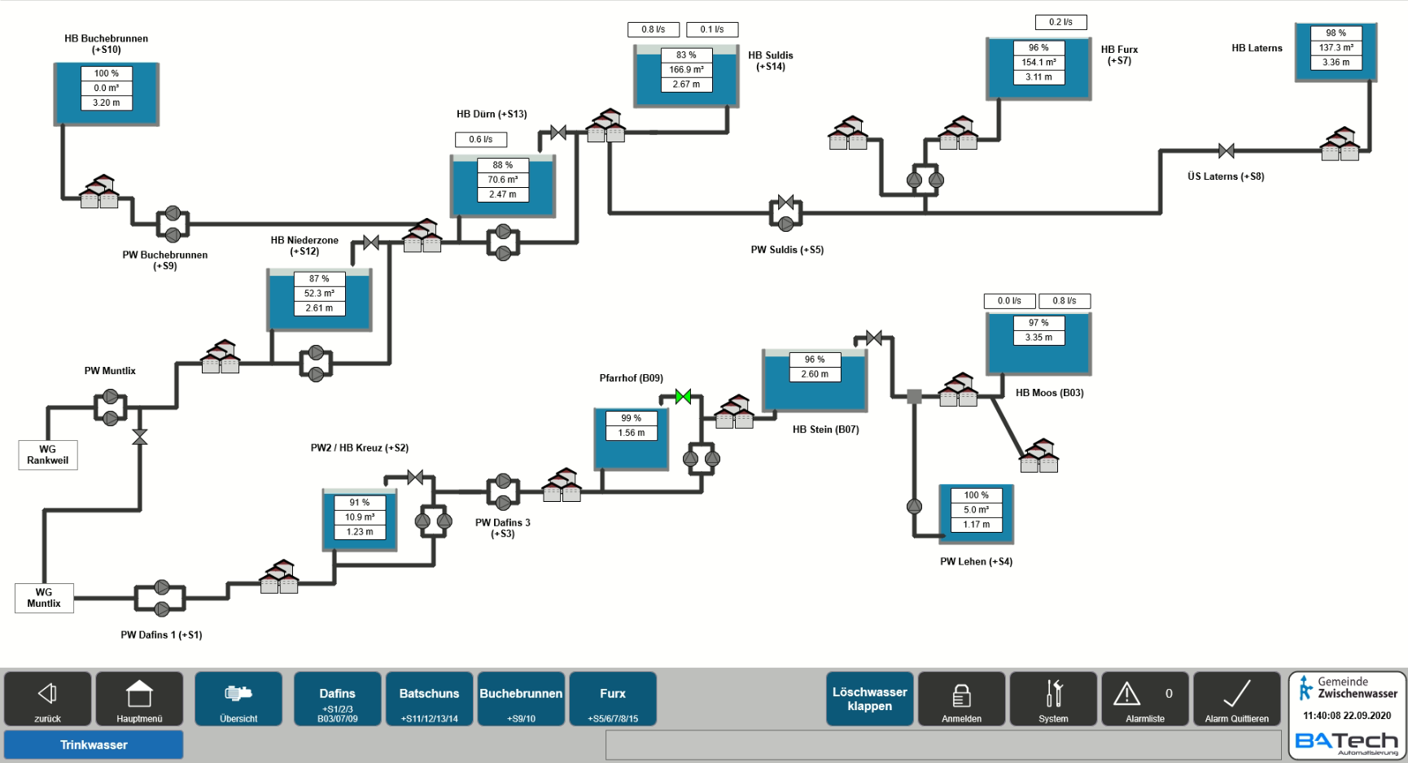Click the 10.9 m³ value in HB Kreuz tank

tap(360, 517)
